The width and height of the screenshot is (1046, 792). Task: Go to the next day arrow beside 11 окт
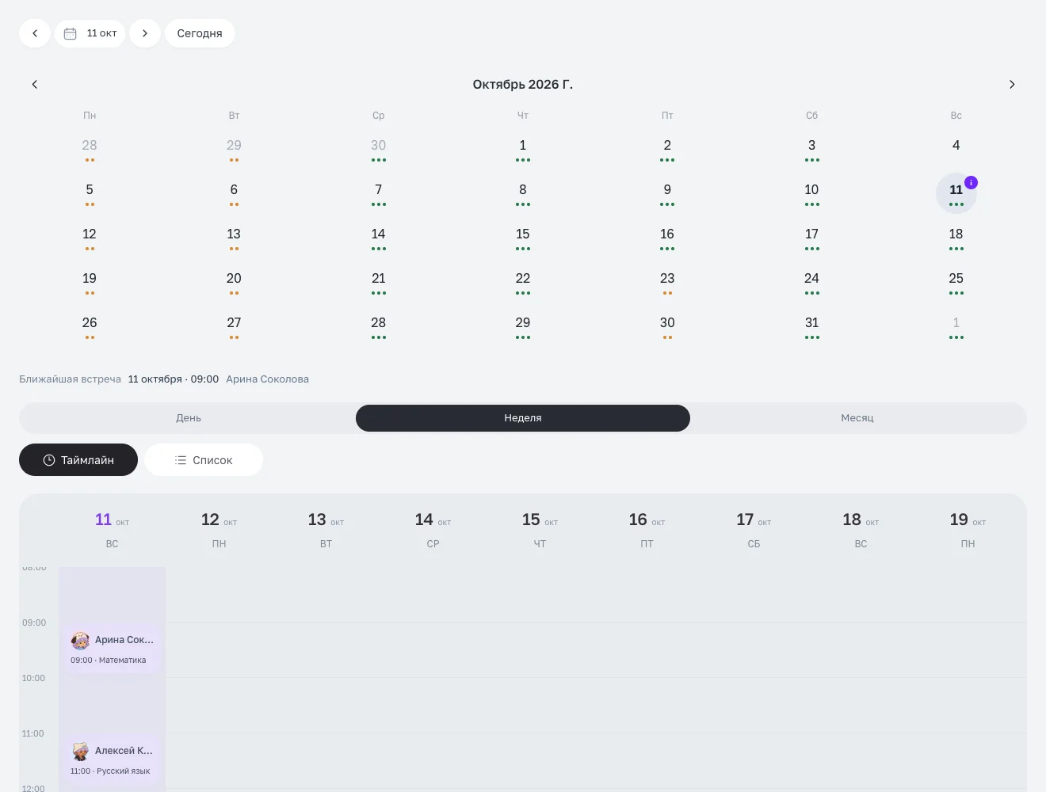[x=145, y=33]
